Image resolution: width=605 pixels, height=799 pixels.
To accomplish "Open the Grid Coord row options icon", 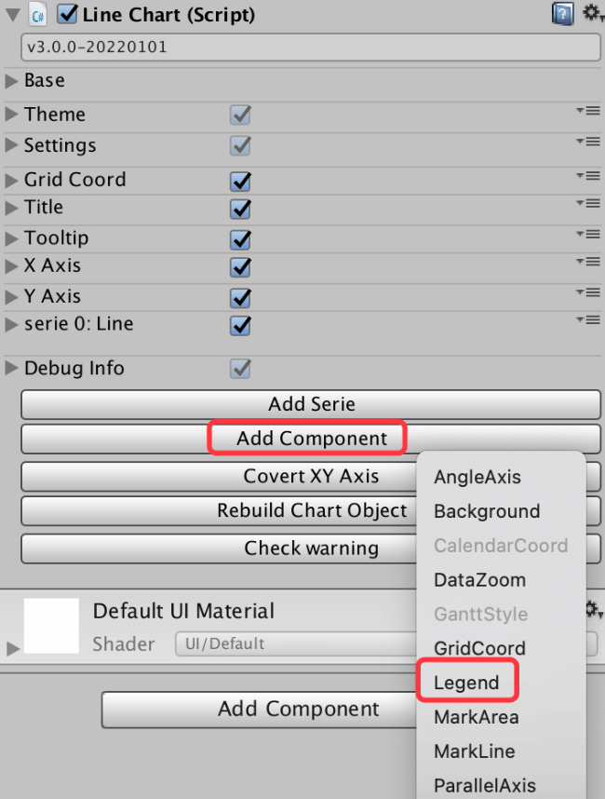I will click(586, 177).
